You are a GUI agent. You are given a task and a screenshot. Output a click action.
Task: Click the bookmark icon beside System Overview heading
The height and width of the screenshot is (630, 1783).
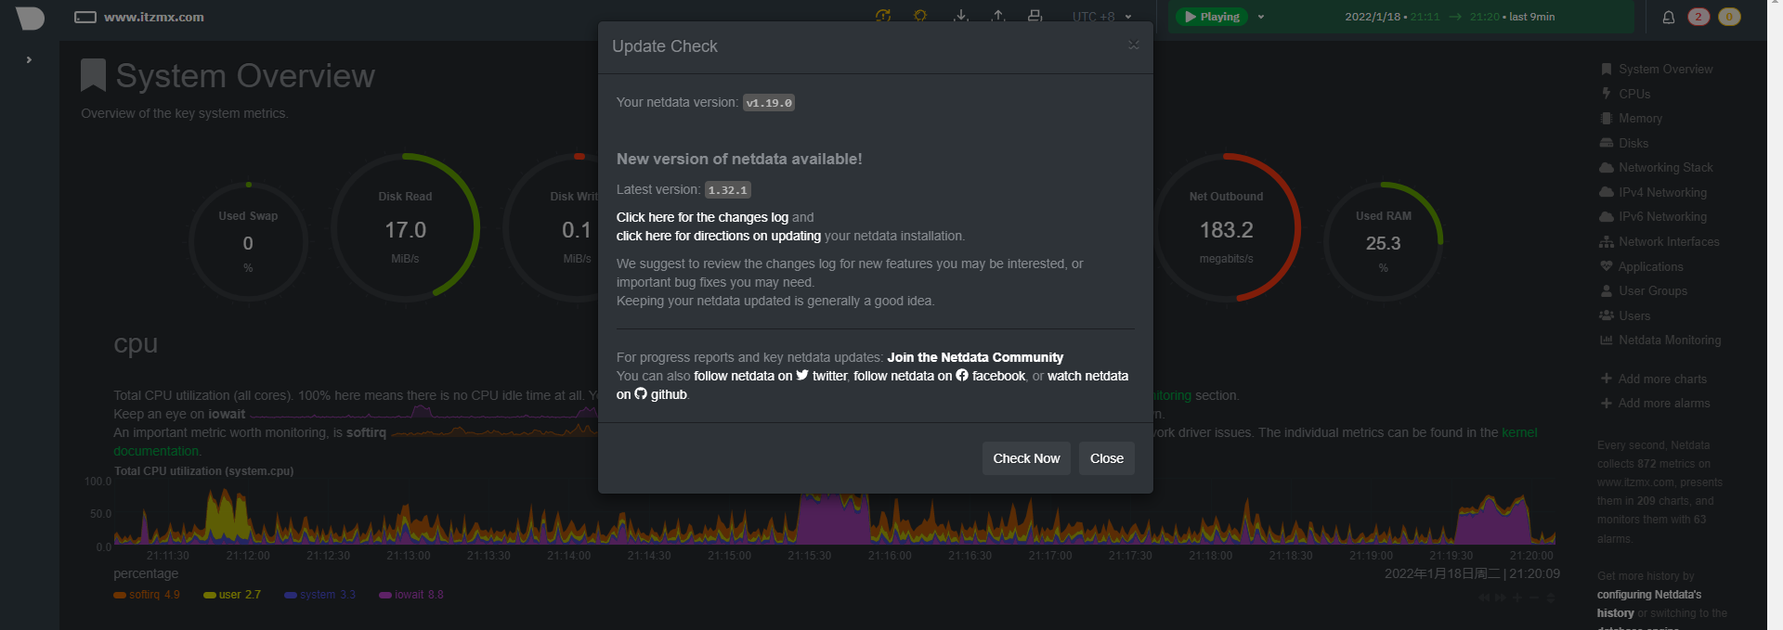click(93, 75)
